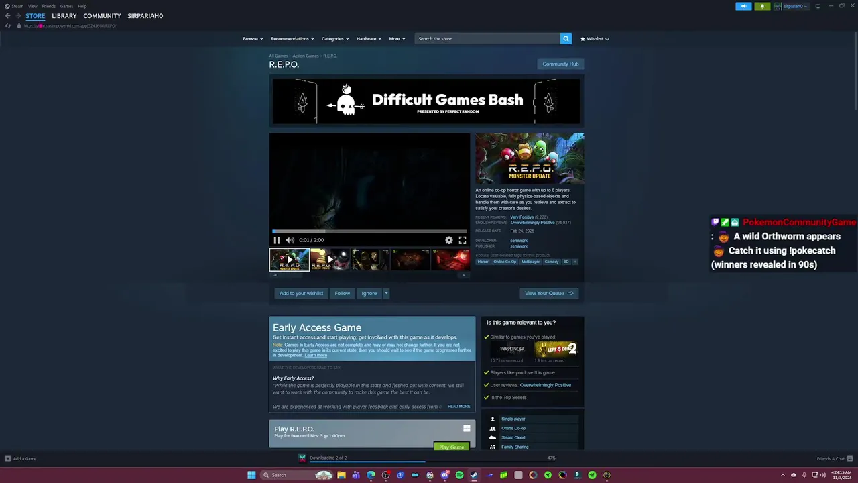Viewport: 858px width, 483px height.
Task: Open Windows Start menu
Action: coord(251,475)
